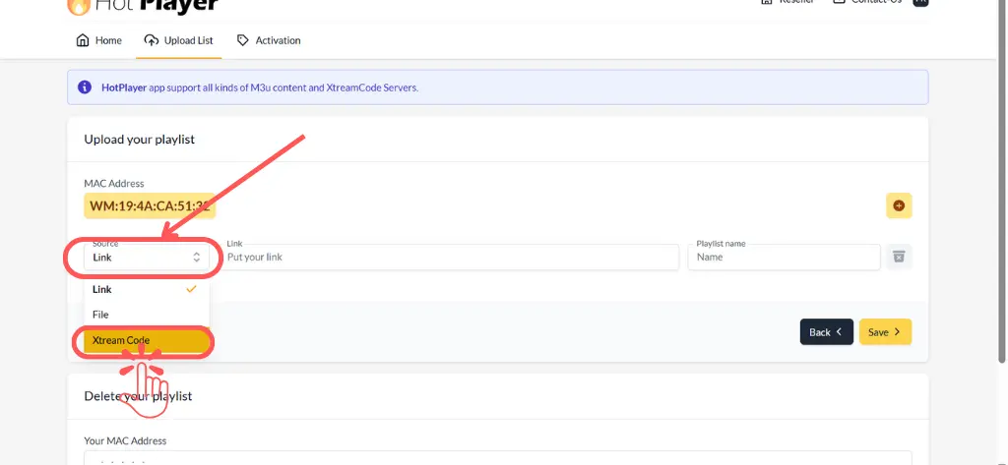Screen dimensions: 1008x465
Task: Click the Back button
Action: [x=827, y=332]
